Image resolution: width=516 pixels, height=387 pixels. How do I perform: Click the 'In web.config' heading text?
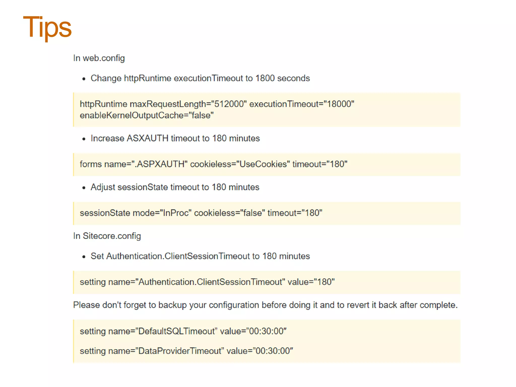(x=99, y=58)
